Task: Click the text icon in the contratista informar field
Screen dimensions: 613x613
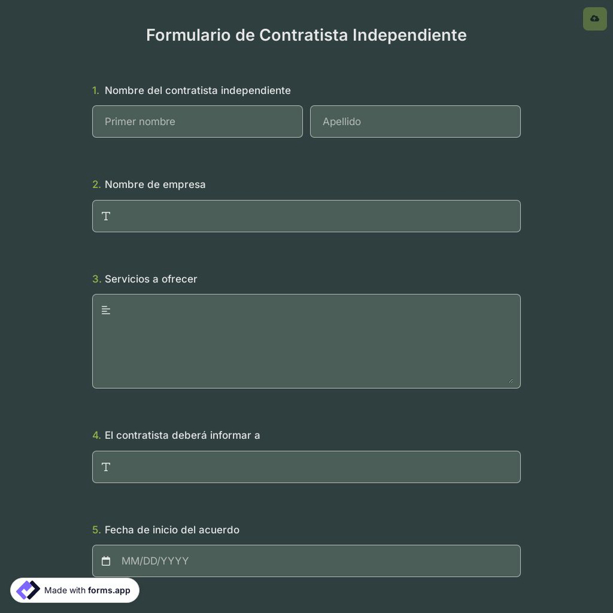Action: pyautogui.click(x=105, y=466)
